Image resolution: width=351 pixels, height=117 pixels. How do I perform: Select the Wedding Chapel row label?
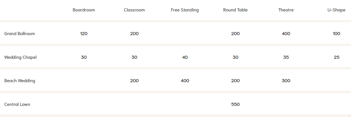pos(20,57)
